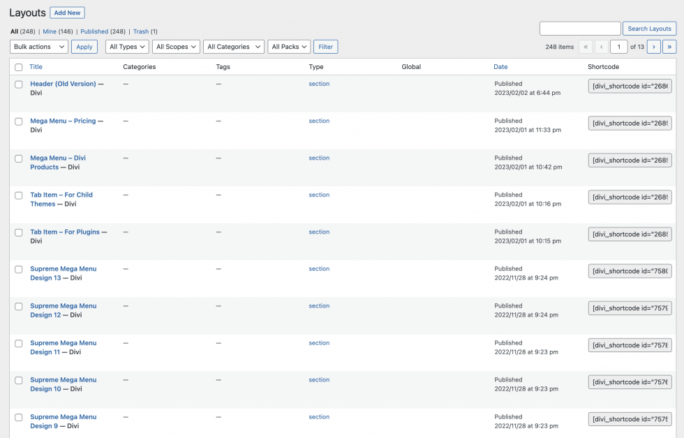Check the Supreme Mega Menu Design 13 checkbox
Screen dimensions: 684x438
18,269
